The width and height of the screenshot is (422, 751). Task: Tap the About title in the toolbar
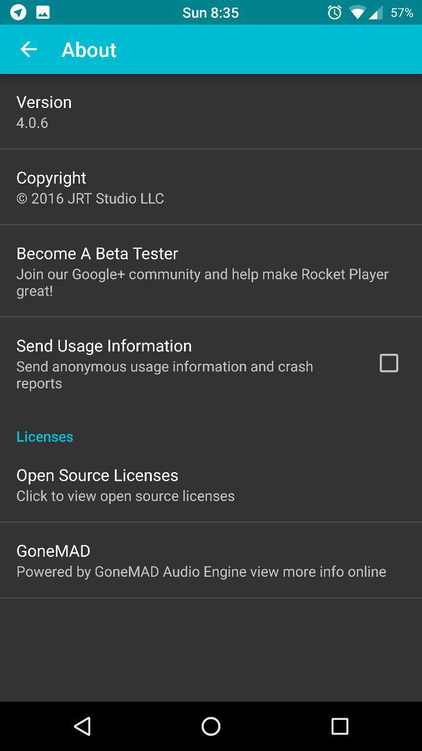pos(89,50)
